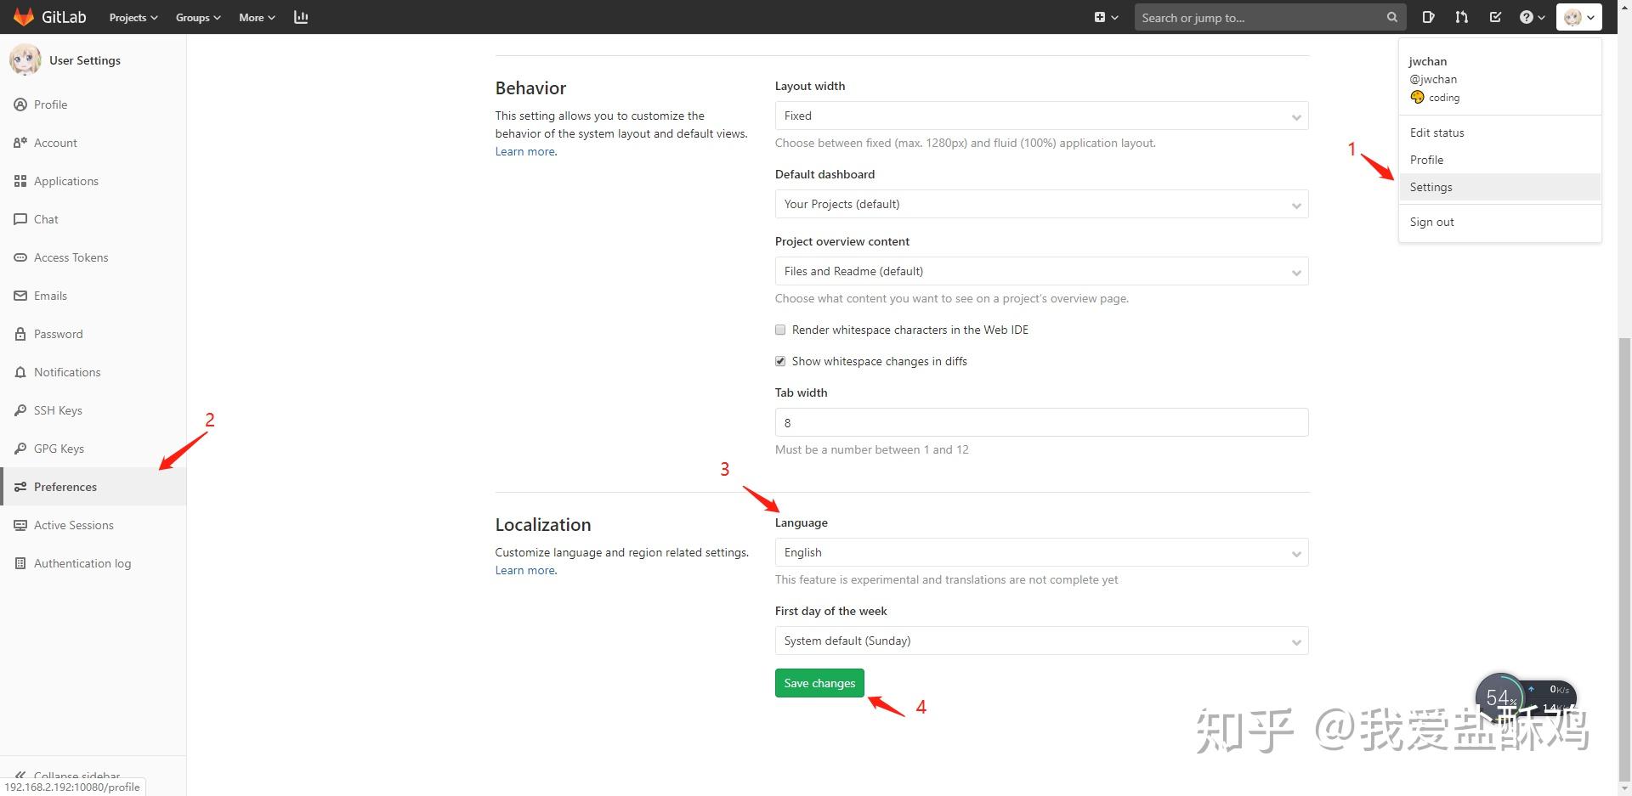Image resolution: width=1632 pixels, height=796 pixels.
Task: Click the Save changes button
Action: click(819, 682)
